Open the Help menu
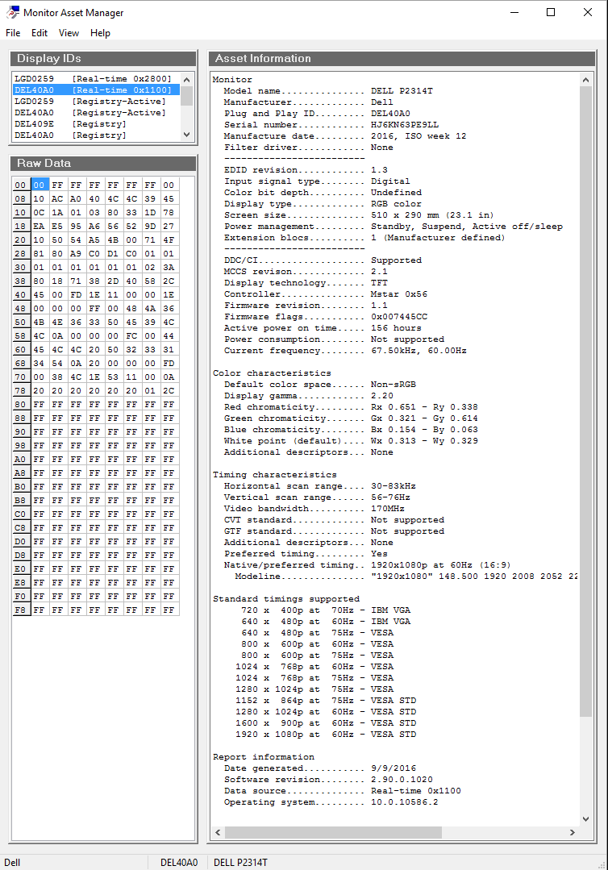Screen dimensions: 608x870 pos(100,33)
